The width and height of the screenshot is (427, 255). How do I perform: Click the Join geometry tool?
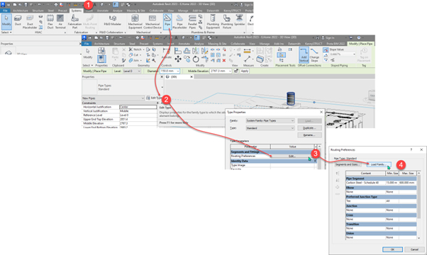click(135, 60)
